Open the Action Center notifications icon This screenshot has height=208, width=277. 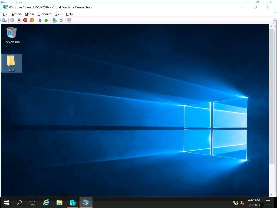[268, 203]
